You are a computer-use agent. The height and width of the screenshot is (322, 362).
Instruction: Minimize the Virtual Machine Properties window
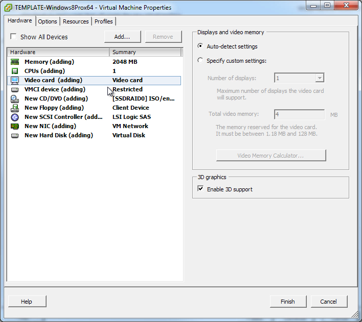click(313, 5)
